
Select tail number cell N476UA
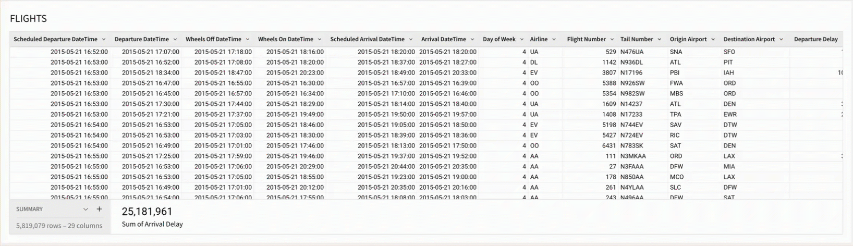coord(632,52)
